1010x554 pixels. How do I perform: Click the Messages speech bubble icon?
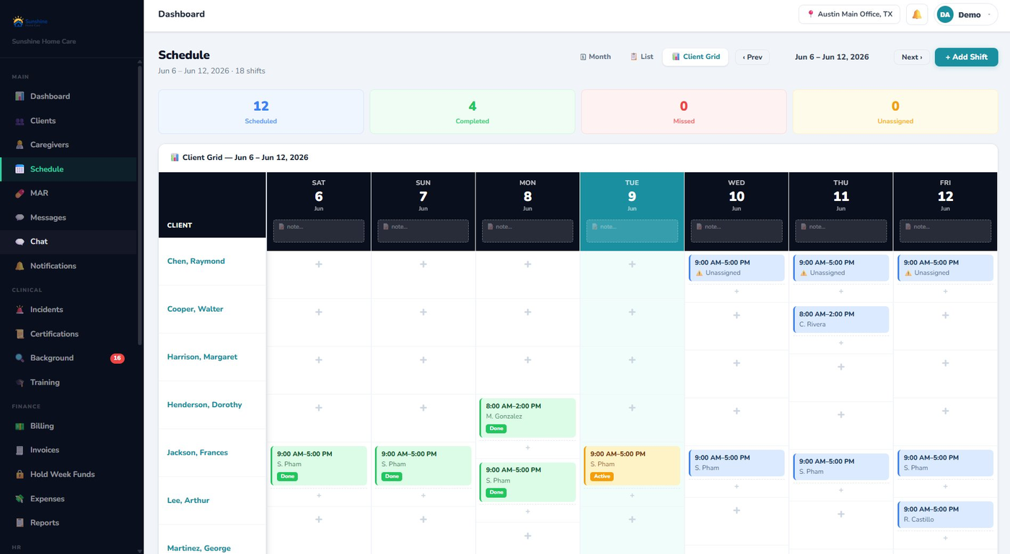[x=19, y=218]
